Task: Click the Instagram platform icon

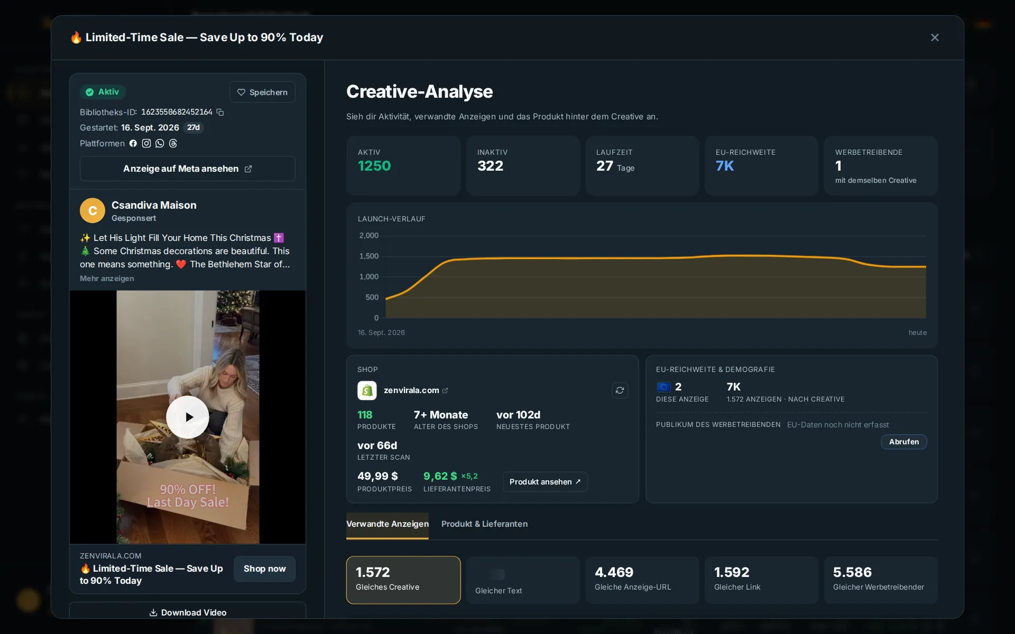Action: pyautogui.click(x=146, y=143)
